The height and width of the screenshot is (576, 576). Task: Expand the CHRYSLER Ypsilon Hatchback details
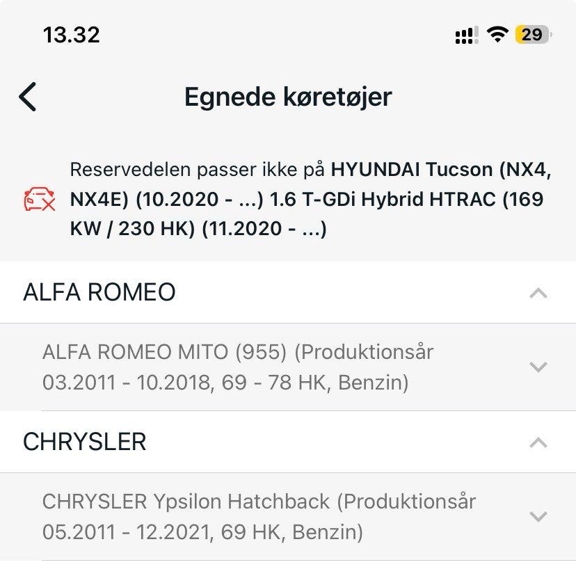538,517
